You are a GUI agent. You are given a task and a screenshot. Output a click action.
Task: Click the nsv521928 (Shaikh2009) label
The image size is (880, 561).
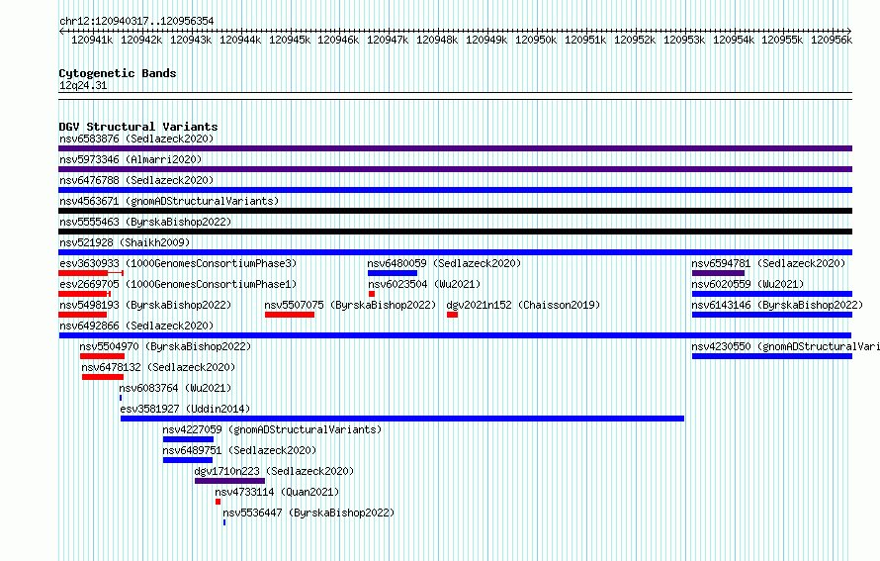(x=125, y=242)
